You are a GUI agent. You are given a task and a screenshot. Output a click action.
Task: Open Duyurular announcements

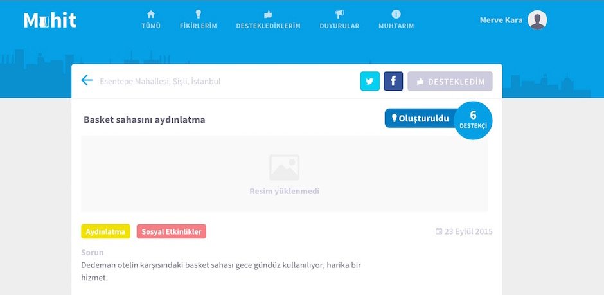tap(339, 26)
